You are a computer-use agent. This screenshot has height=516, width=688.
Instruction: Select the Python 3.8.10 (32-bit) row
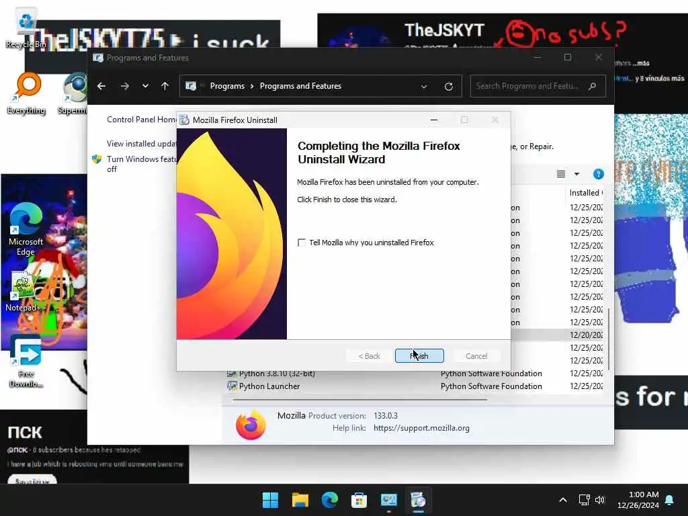point(415,374)
